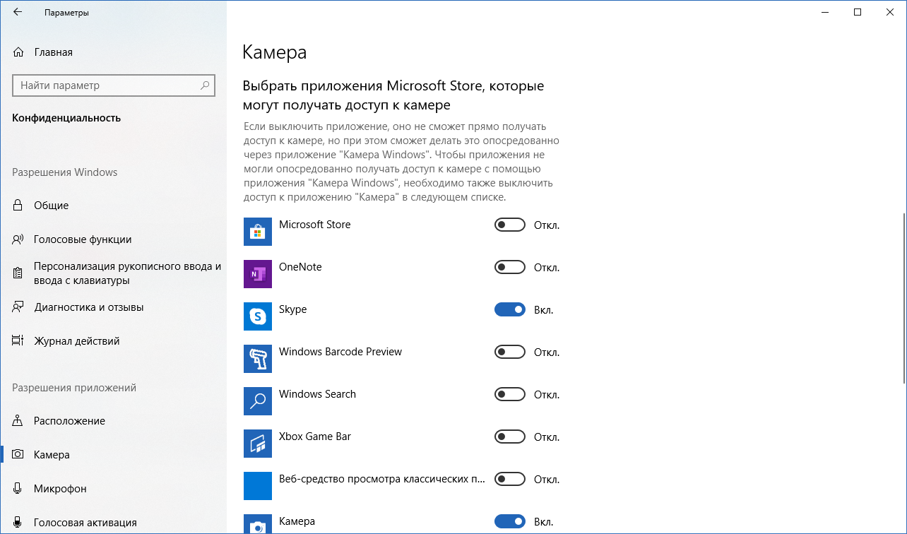Click the Windows Search app icon
Viewport: 907px width, 534px height.
(258, 401)
